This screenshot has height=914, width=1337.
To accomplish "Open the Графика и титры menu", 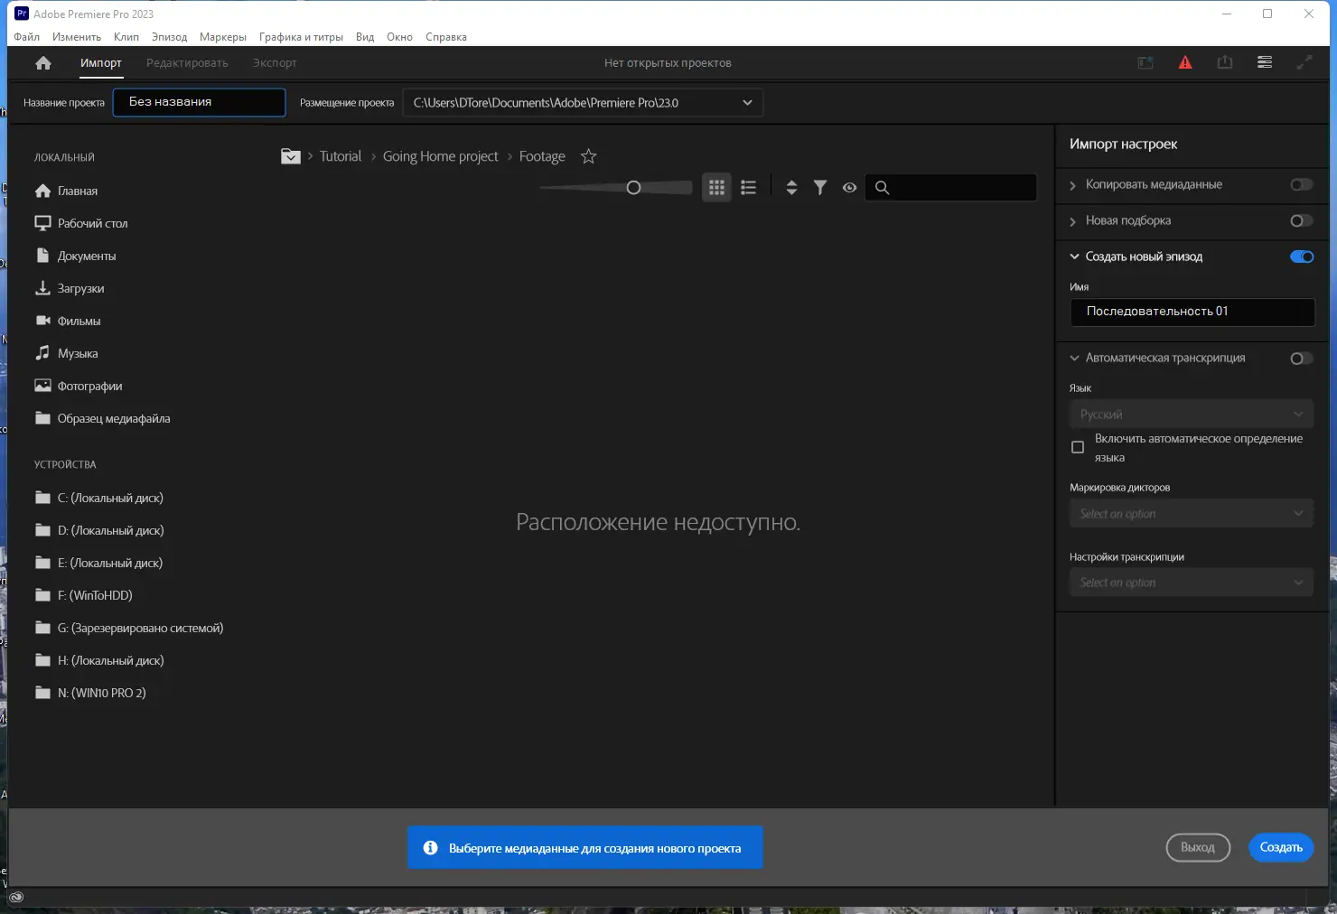I will [x=301, y=37].
